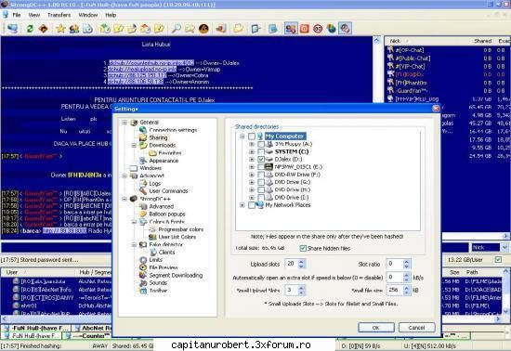Viewport: 511px width, 351px height.
Task: Select #[OP-Chat] in the user list
Action: click(410, 50)
